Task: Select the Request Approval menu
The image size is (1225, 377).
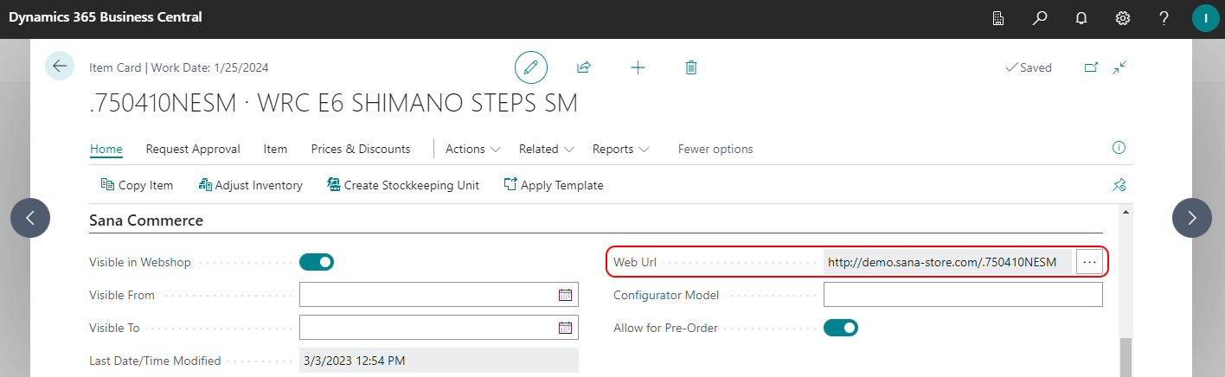Action: 193,149
